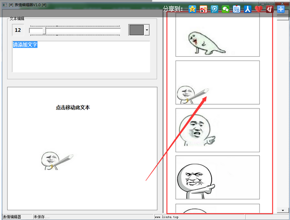Viewport: 290px width, 220px height.
Task: Click the 表情编辑器 status bar label
Action: point(12,217)
